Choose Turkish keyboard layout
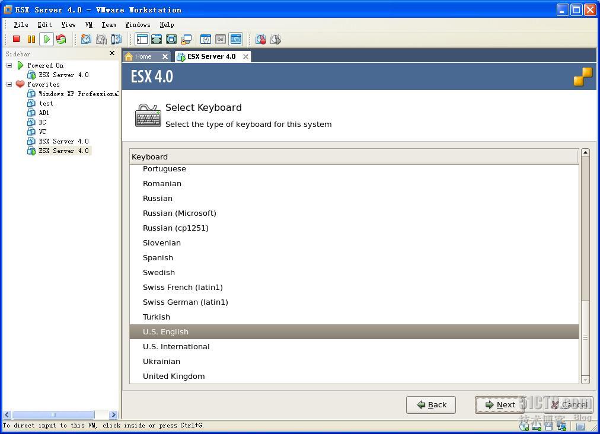The height and width of the screenshot is (434, 600). (x=354, y=317)
